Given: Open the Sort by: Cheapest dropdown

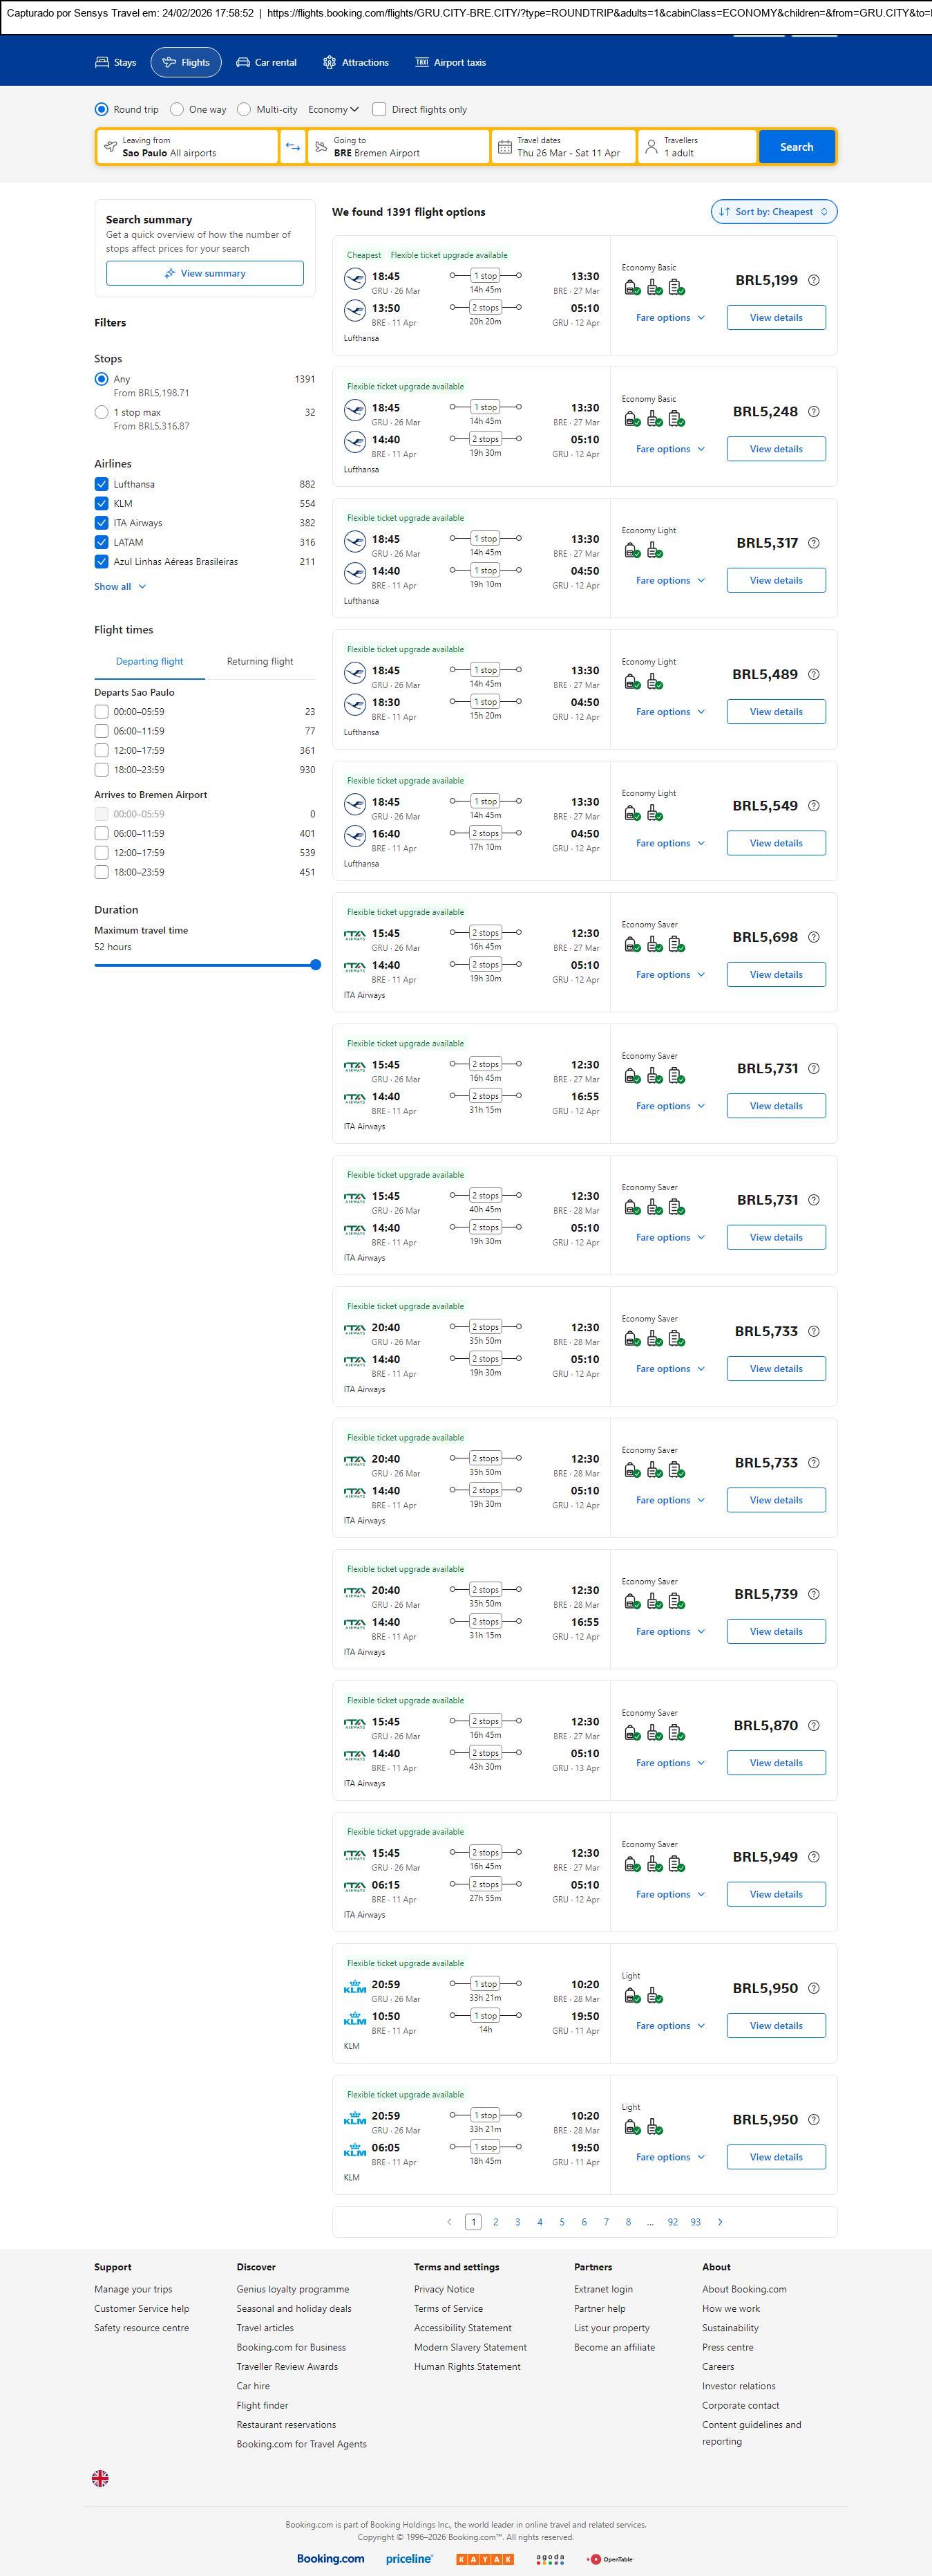Looking at the screenshot, I should click(773, 212).
